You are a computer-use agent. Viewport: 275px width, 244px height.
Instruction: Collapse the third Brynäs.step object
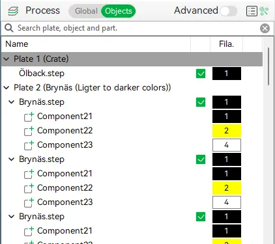pos(11,217)
